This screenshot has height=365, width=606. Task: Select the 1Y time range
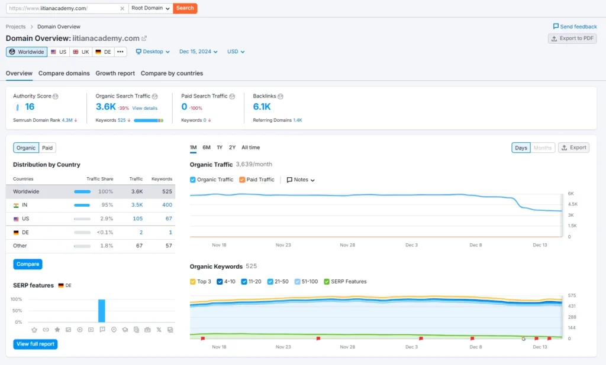[220, 148]
